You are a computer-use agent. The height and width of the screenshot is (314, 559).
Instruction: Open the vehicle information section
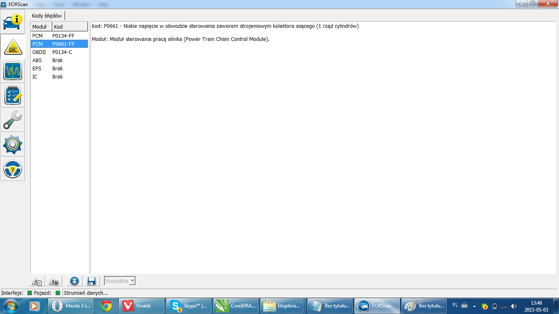tap(13, 22)
